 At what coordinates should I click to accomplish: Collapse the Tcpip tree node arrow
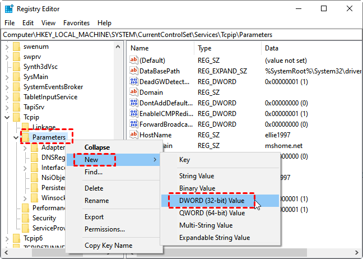pyautogui.click(x=7, y=117)
